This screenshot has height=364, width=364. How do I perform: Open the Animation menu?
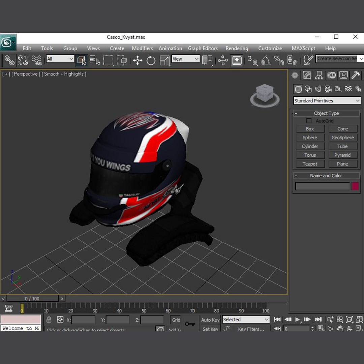click(170, 48)
